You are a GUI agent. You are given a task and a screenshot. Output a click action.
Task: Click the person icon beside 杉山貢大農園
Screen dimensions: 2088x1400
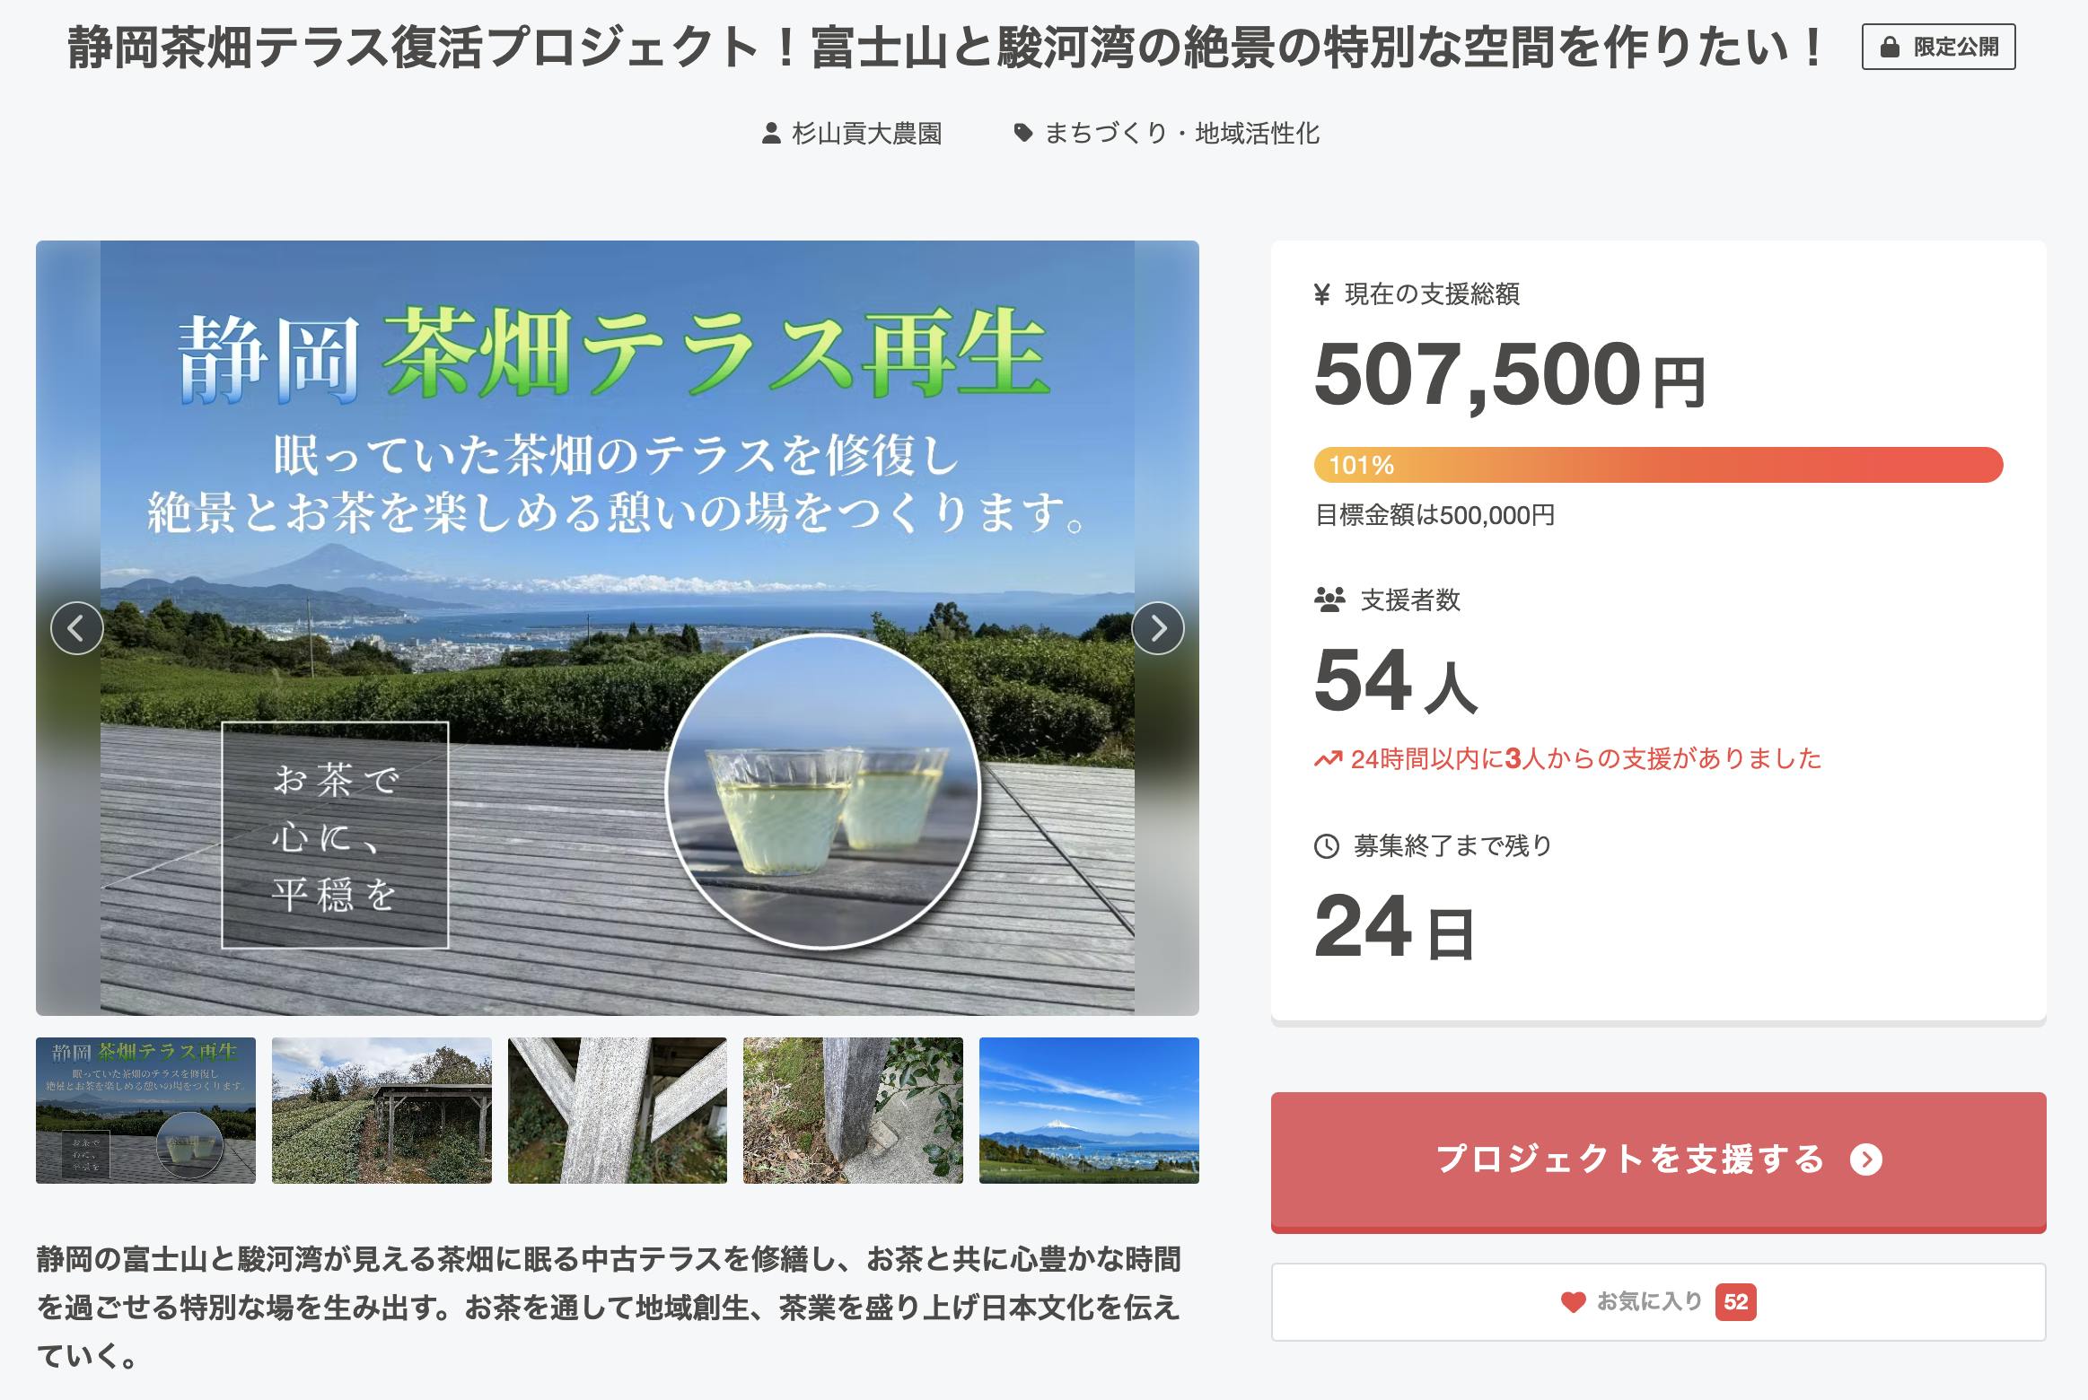(x=770, y=134)
